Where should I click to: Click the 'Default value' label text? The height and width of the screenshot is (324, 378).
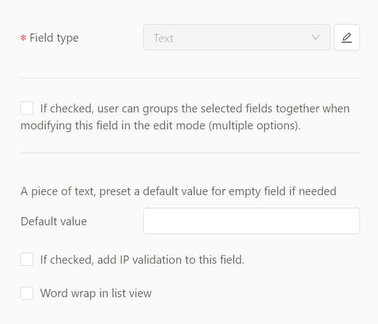click(54, 221)
